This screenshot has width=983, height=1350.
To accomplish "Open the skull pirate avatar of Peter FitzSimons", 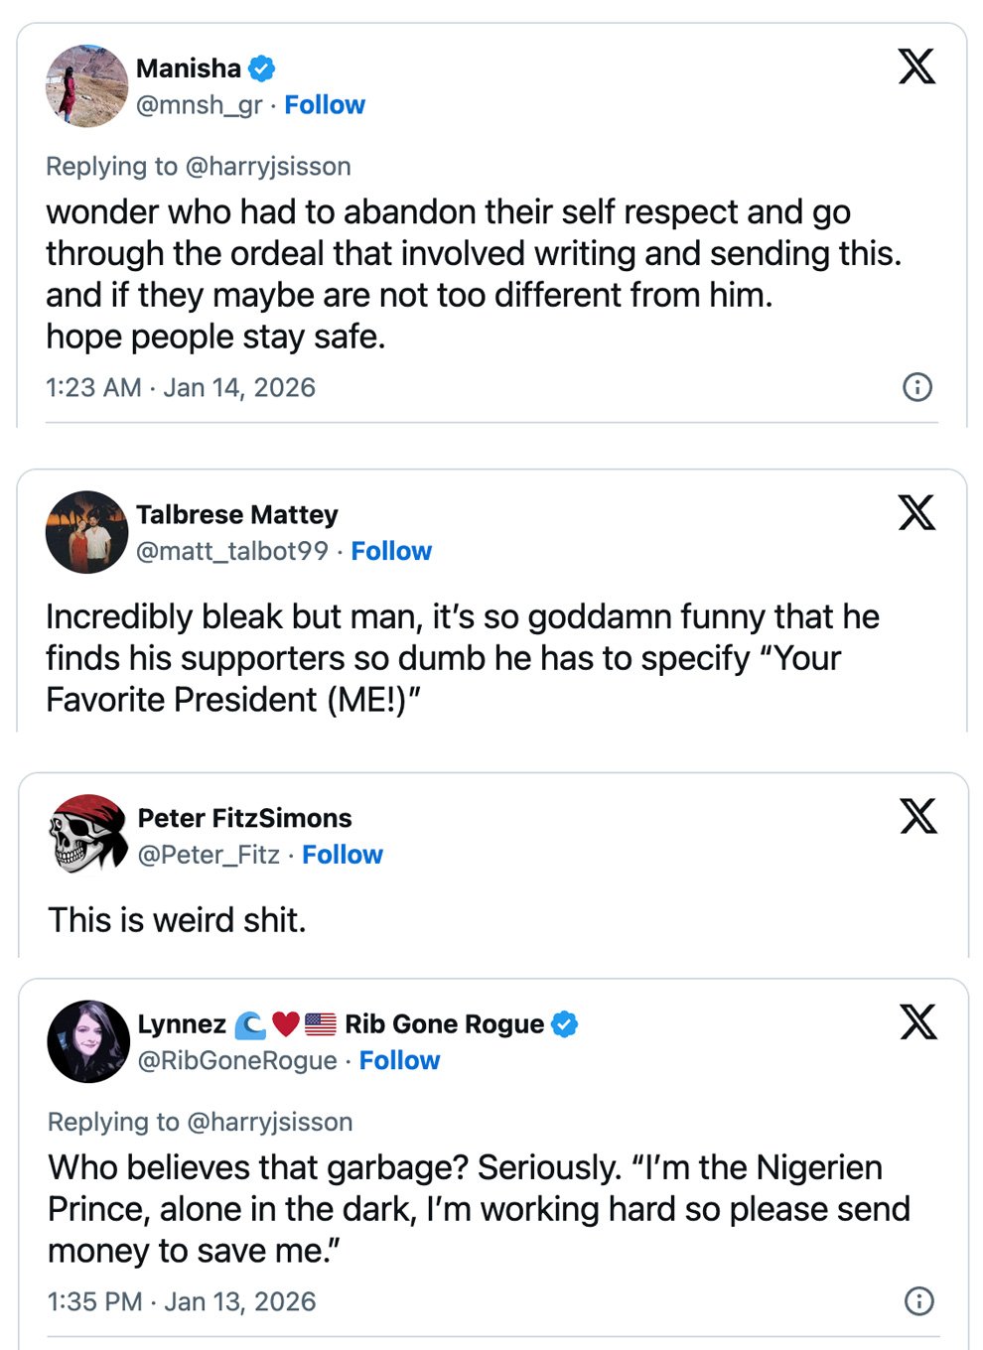I will click(x=88, y=835).
